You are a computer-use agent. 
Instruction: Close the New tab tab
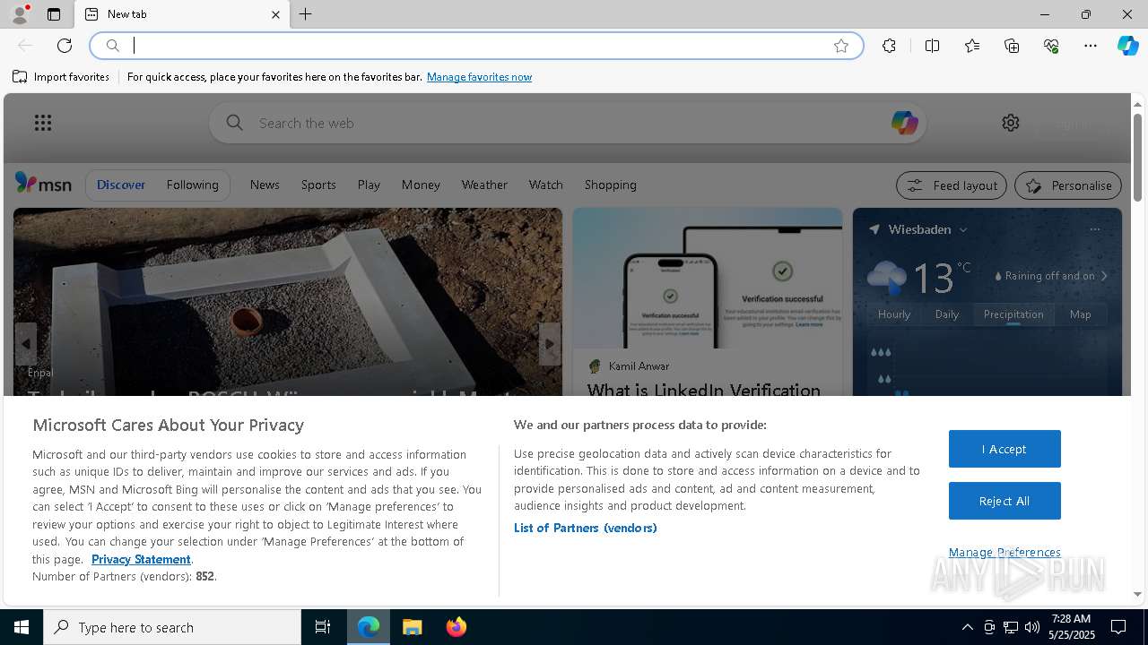click(x=275, y=14)
